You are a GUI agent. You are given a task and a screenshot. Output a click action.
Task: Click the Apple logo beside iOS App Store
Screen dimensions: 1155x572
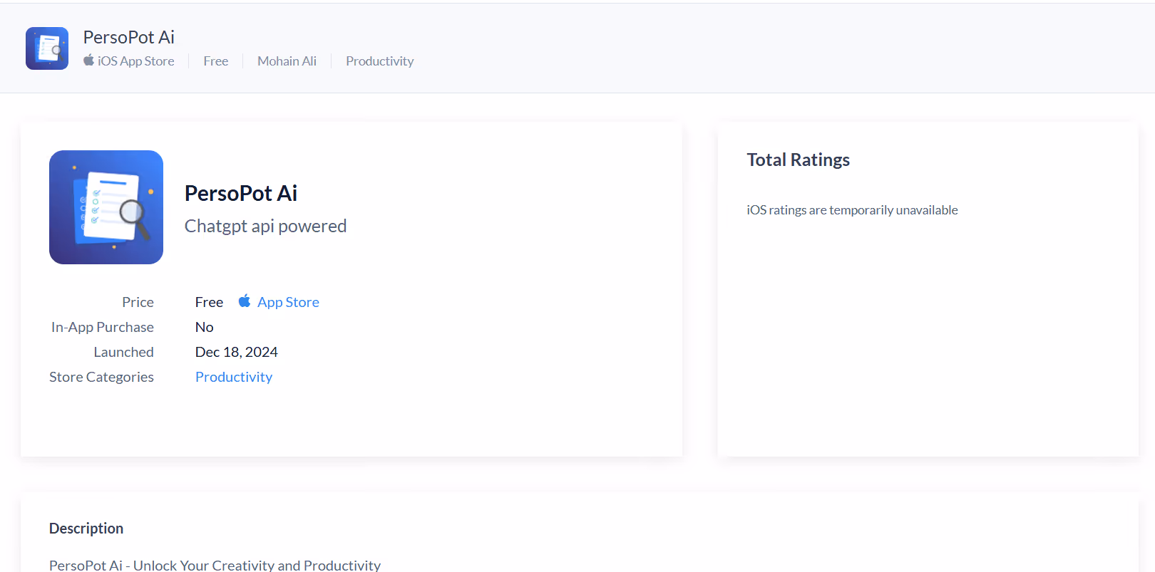(x=88, y=61)
